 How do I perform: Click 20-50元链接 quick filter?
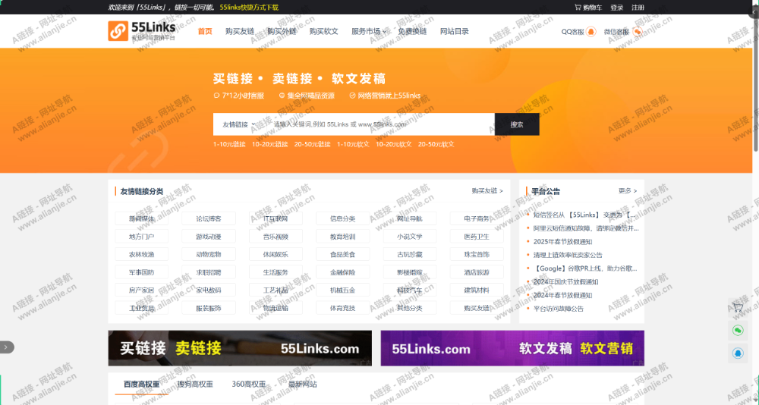[x=312, y=144]
